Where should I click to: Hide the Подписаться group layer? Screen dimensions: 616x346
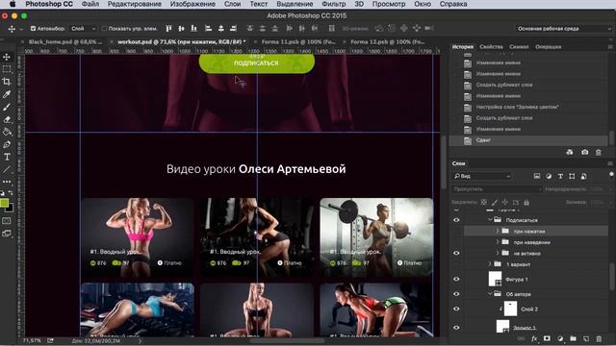(x=456, y=220)
